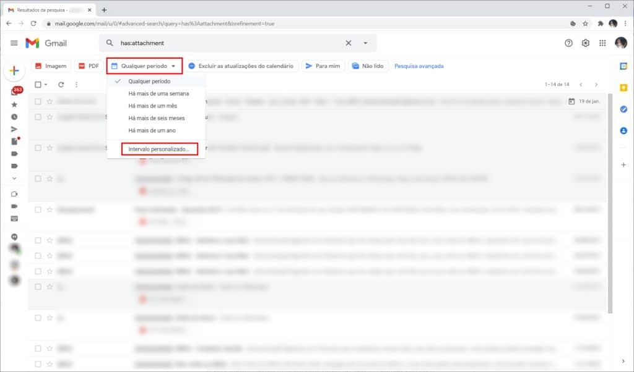
Task: Open the Help question mark icon
Action: coord(568,43)
